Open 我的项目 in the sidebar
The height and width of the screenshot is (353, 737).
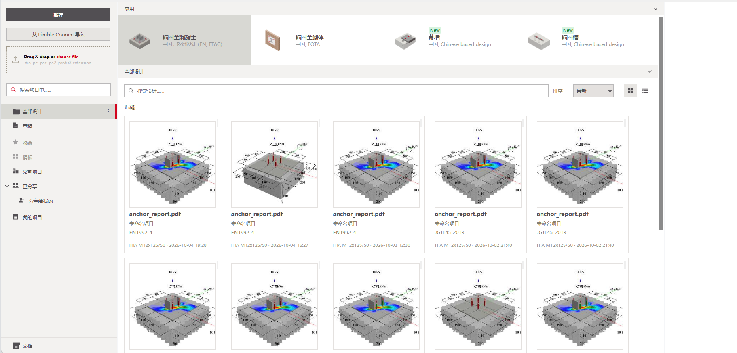59,217
